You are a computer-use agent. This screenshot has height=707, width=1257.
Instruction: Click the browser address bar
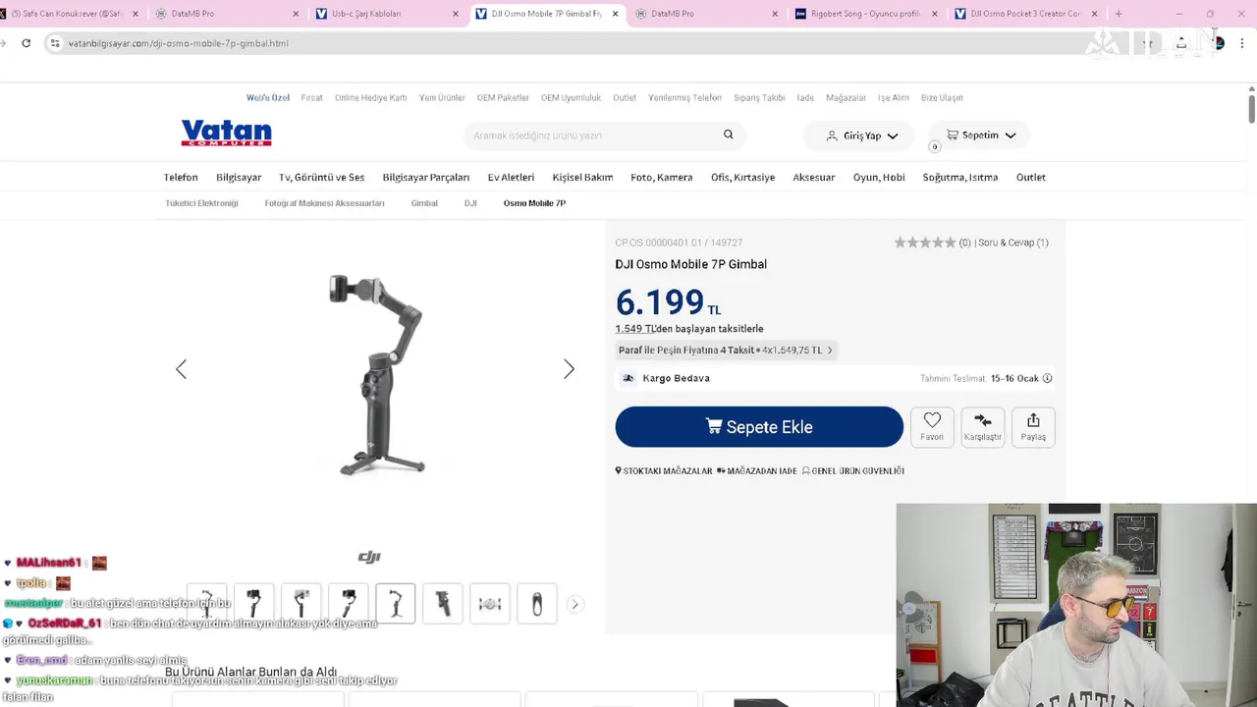click(589, 43)
